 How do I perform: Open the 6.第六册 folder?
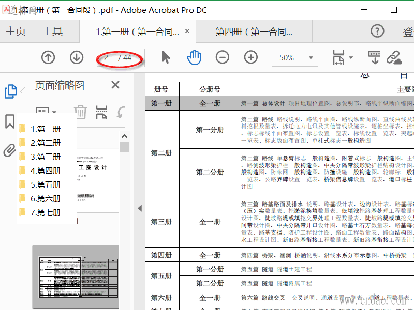point(40,199)
